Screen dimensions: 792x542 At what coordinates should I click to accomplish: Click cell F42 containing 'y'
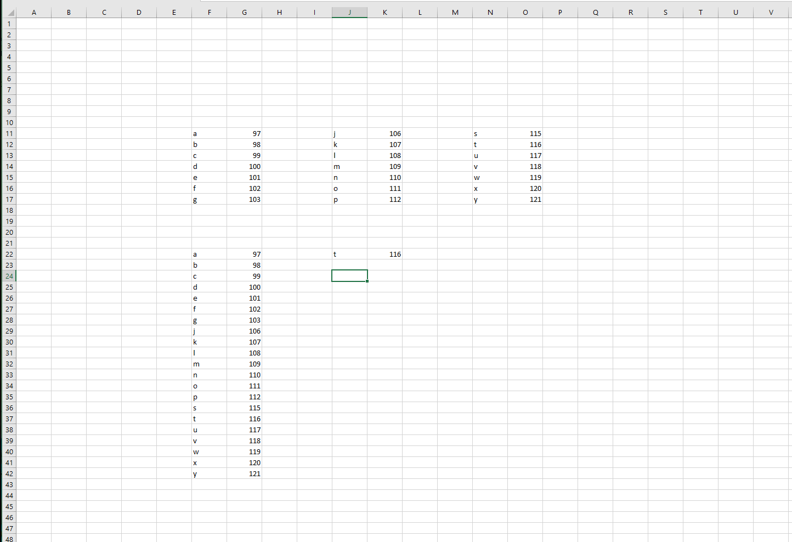tap(210, 473)
